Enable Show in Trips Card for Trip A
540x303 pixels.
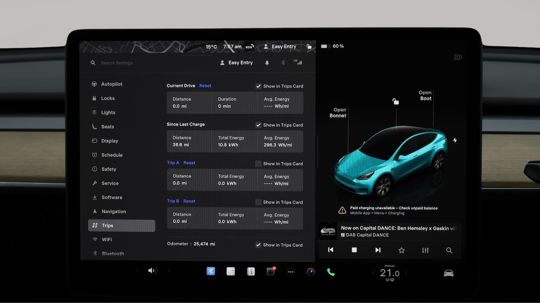click(x=258, y=164)
